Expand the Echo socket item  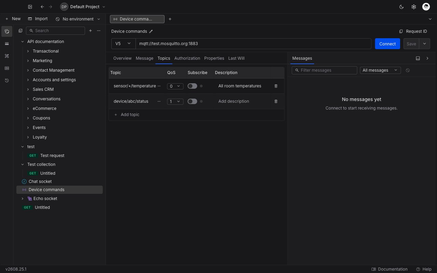click(x=23, y=199)
